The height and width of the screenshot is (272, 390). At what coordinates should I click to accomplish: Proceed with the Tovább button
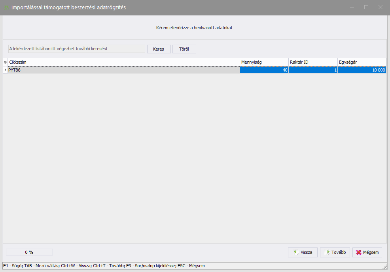point(335,252)
